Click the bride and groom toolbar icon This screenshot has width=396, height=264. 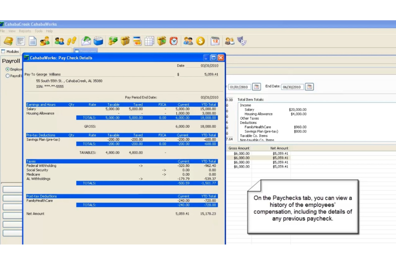(x=230, y=41)
